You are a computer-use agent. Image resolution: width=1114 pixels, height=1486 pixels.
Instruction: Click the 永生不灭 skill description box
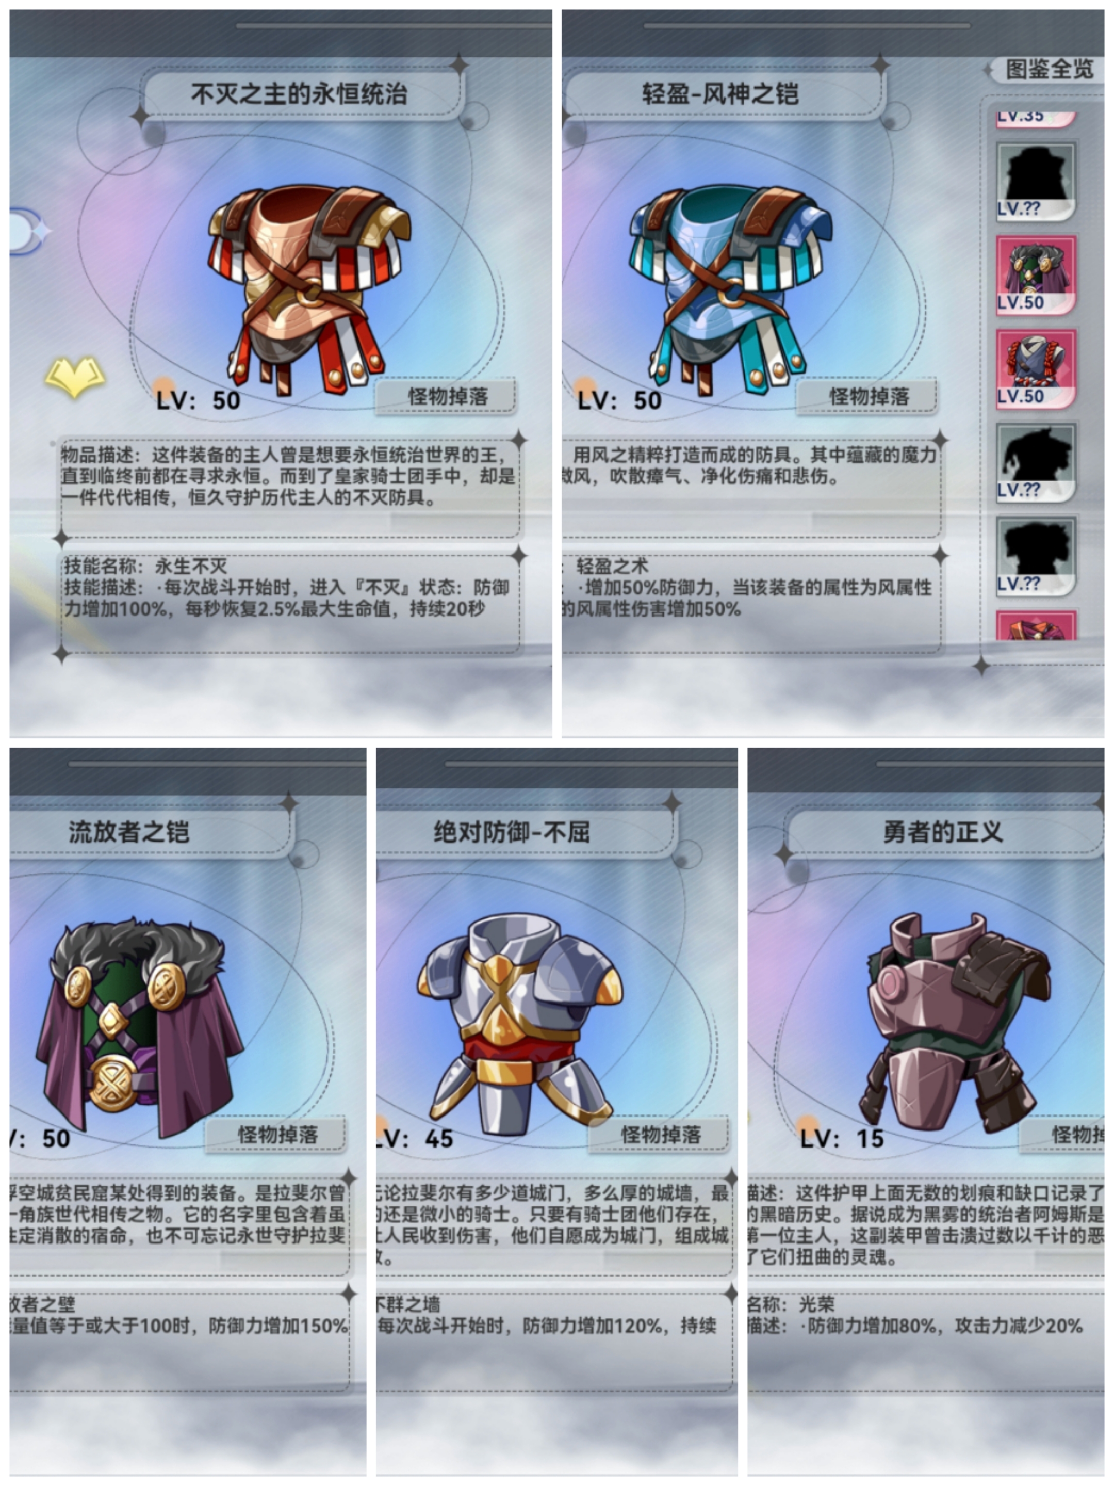tap(290, 600)
